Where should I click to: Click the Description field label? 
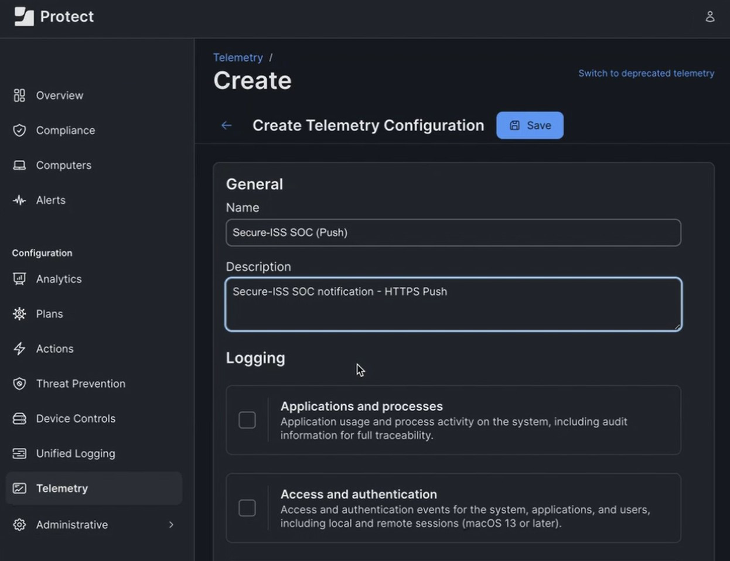click(x=258, y=266)
